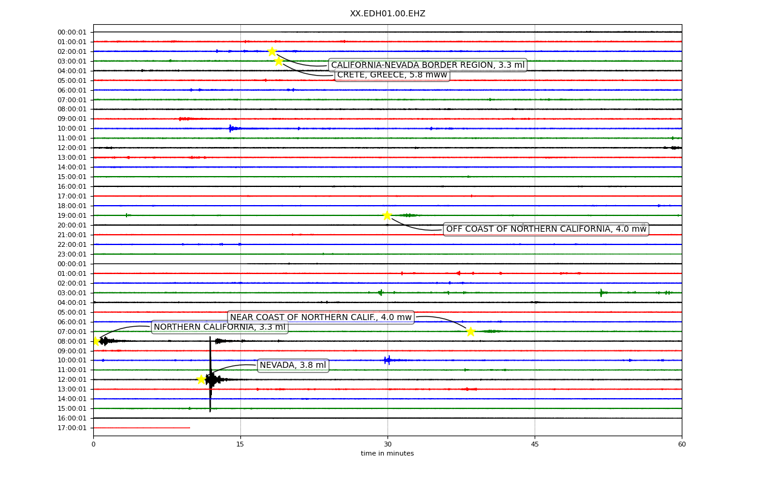Click the 30 tick on the time axis
This screenshot has height=484, width=775.
coord(387,445)
